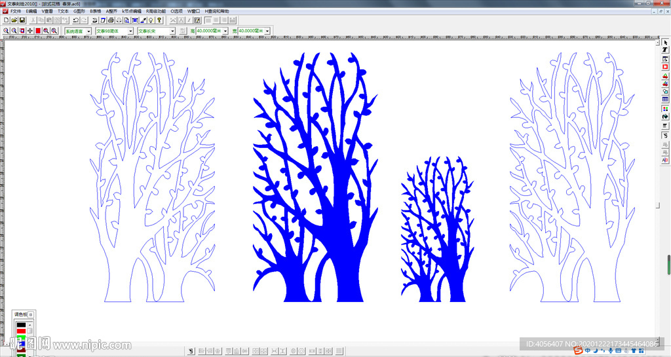Select the Text (T) tool
This screenshot has width=671, height=357.
(665, 50)
